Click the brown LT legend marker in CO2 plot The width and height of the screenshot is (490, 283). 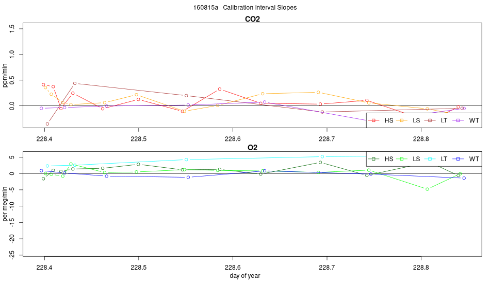click(x=429, y=120)
